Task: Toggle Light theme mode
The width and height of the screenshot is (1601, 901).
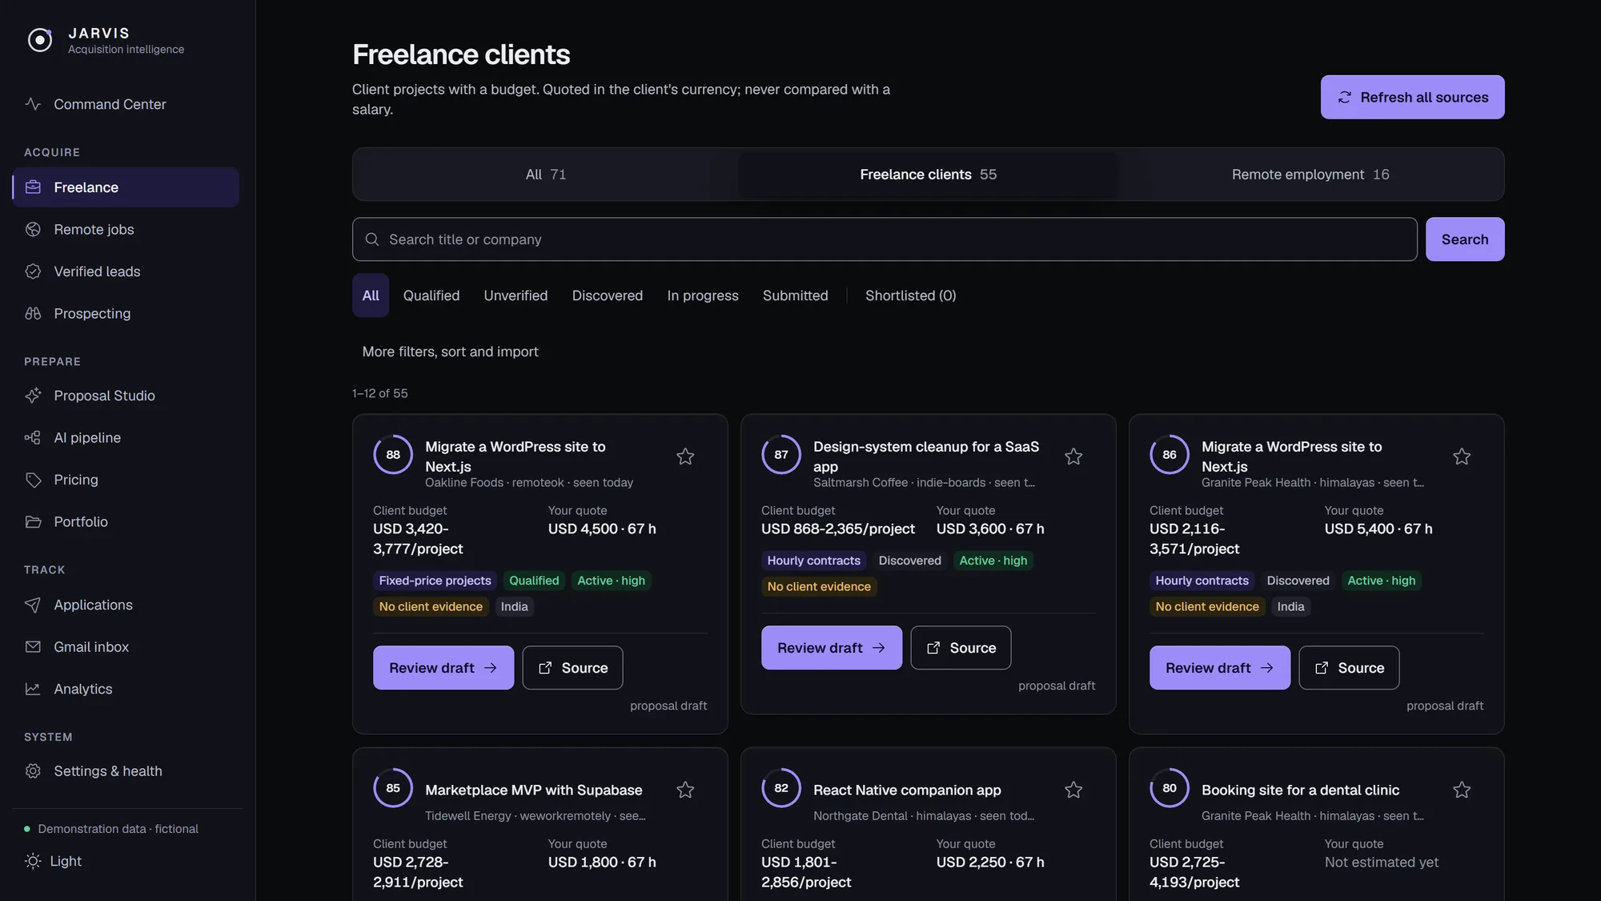Action: tap(54, 861)
